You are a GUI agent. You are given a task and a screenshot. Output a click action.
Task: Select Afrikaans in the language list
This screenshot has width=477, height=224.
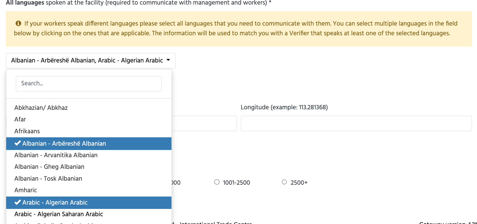[27, 131]
